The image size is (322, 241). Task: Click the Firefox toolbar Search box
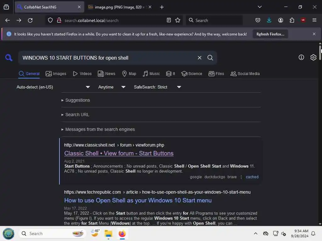coord(214,20)
